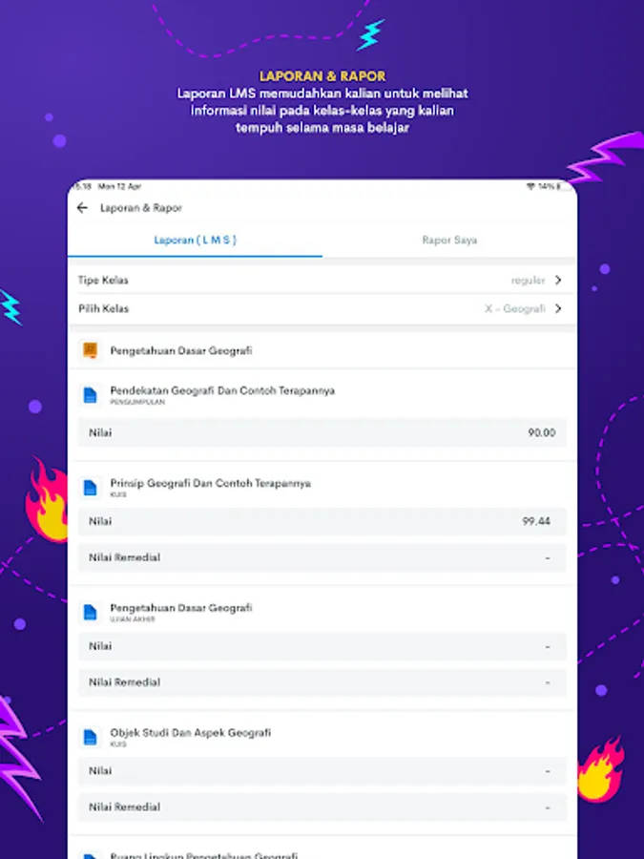Tap Nilai Remedial row under Prinsip Geografi
Screen dimensions: 644x859
click(x=322, y=557)
